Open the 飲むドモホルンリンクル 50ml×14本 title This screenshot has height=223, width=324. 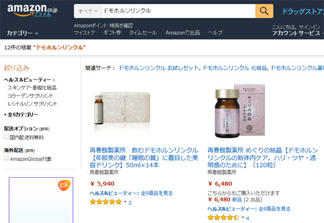click(x=144, y=158)
